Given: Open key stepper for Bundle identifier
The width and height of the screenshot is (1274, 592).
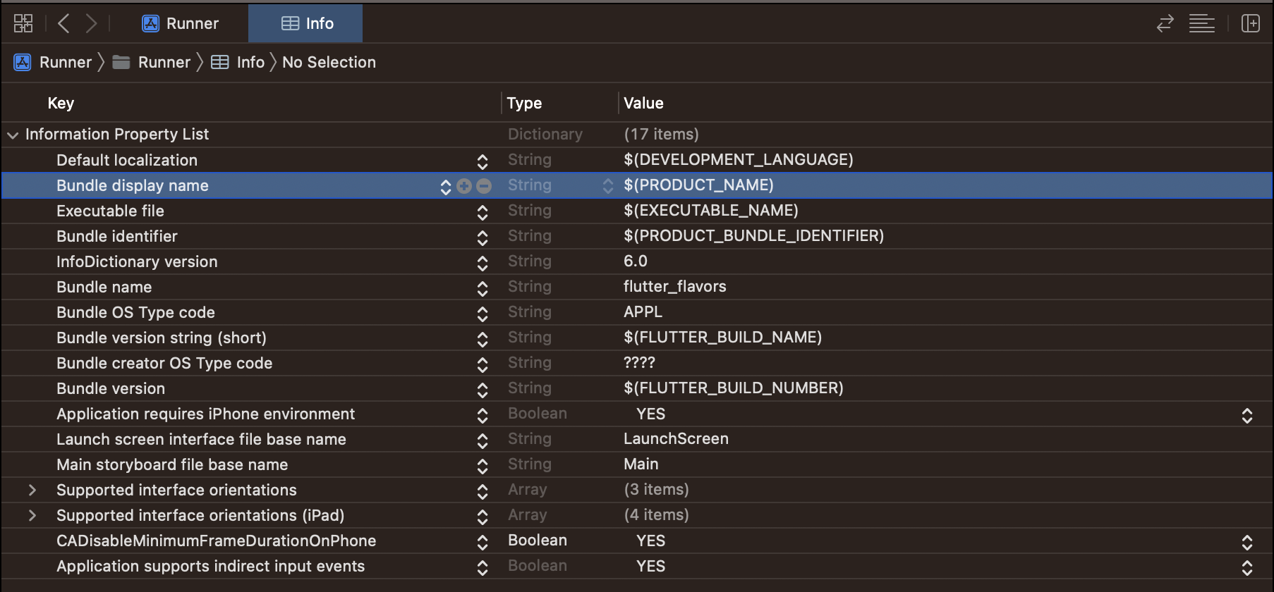Looking at the screenshot, I should [483, 238].
